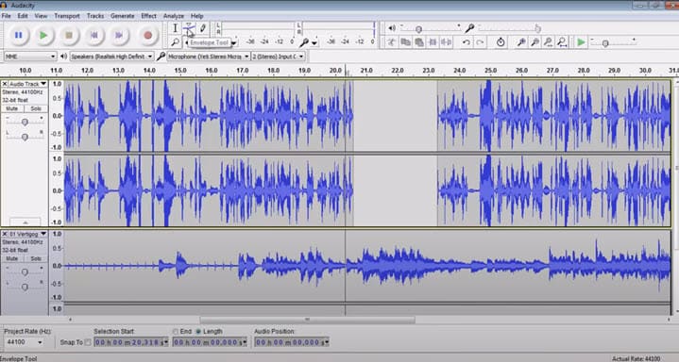Mute the Audio Track

coord(12,108)
